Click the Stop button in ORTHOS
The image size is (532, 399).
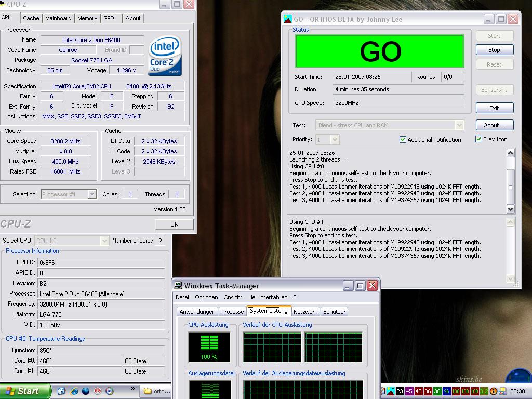[495, 50]
